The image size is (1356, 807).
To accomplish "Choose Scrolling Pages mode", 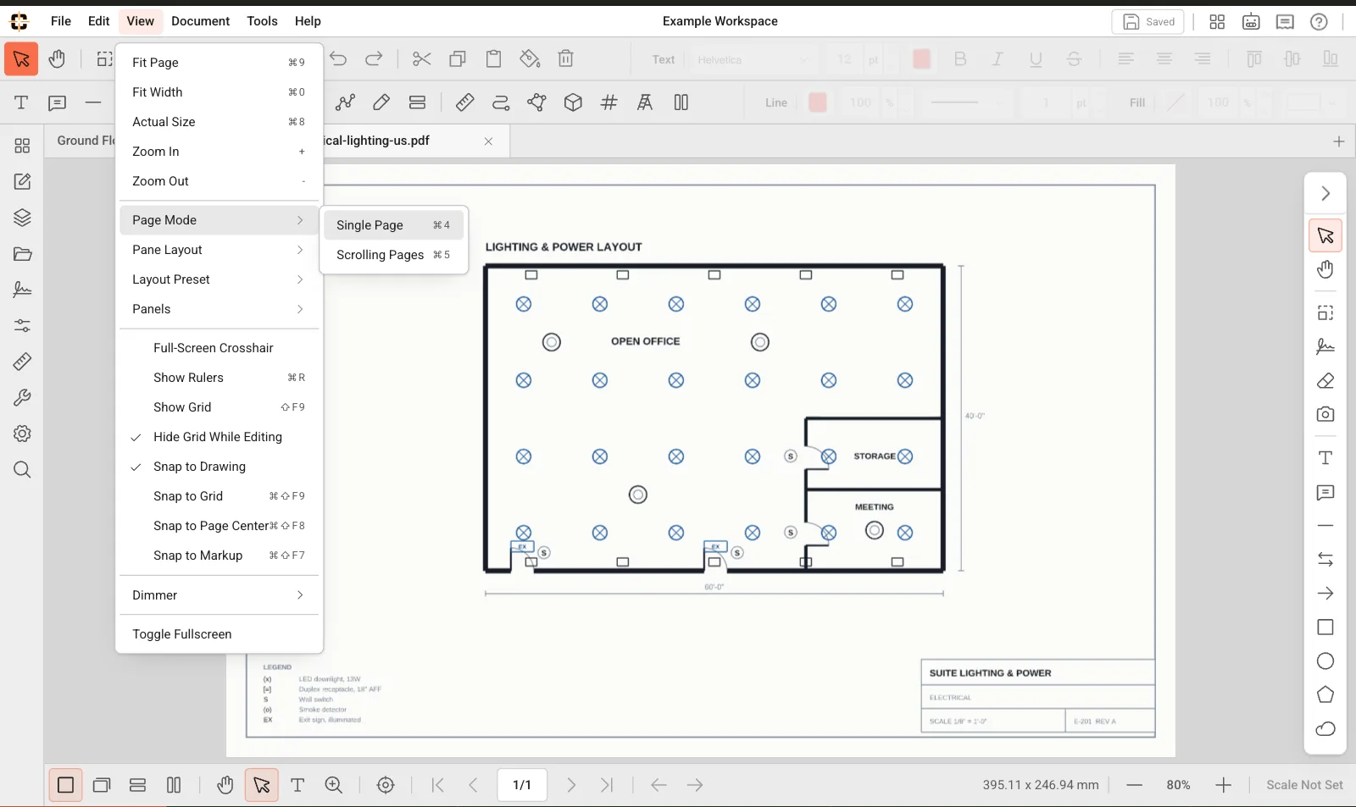I will click(x=393, y=255).
